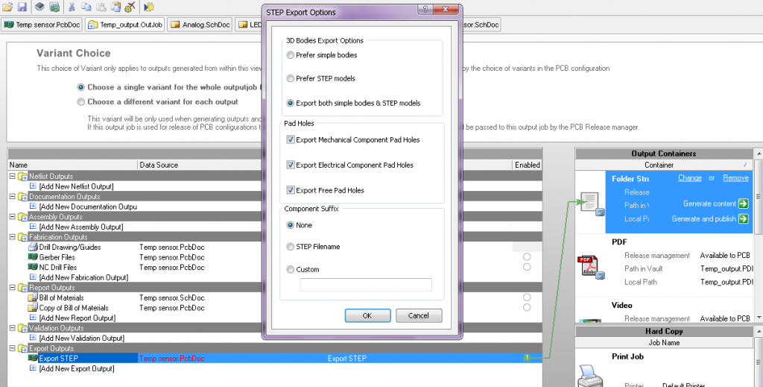The image size is (763, 387).
Task: Click the Change link in Folder Structure
Action: pyautogui.click(x=689, y=177)
